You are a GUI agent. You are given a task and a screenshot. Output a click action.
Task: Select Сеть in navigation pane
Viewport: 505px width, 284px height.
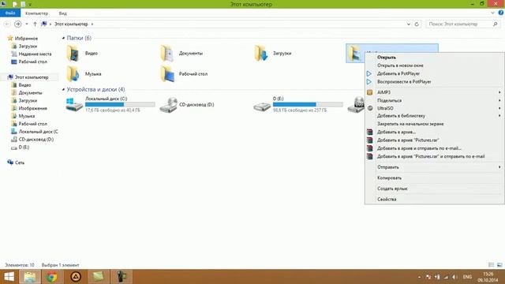[20, 163]
